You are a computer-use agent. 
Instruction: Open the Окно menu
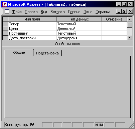click(x=88, y=12)
